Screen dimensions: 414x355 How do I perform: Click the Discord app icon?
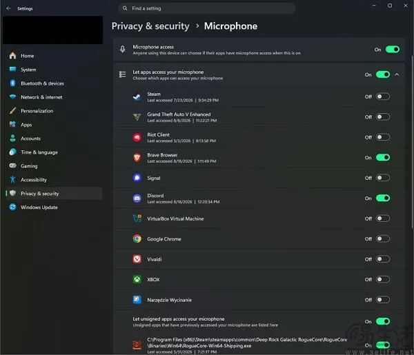pos(137,198)
